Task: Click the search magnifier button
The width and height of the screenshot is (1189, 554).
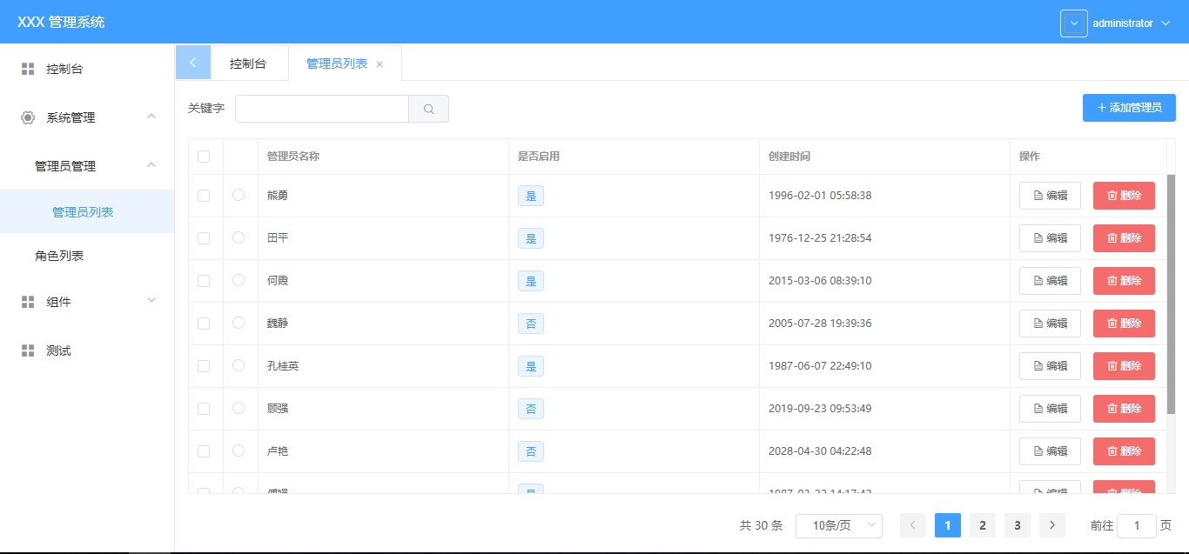Action: coord(429,109)
